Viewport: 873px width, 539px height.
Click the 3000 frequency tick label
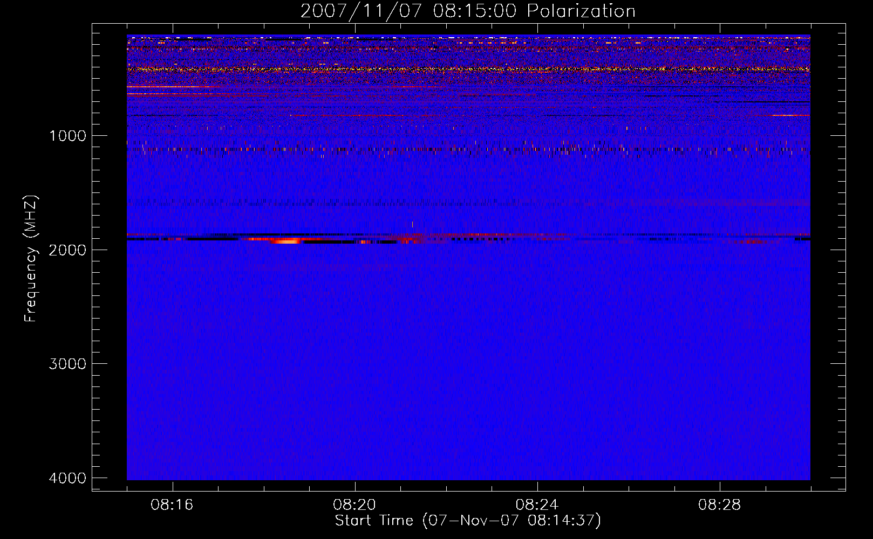point(67,364)
